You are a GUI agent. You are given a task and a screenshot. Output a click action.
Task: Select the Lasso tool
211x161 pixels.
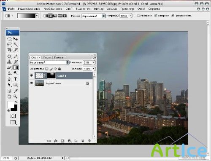pos(9,44)
